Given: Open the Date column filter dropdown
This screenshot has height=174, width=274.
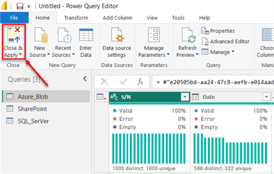Looking at the screenshot, I should [267, 96].
